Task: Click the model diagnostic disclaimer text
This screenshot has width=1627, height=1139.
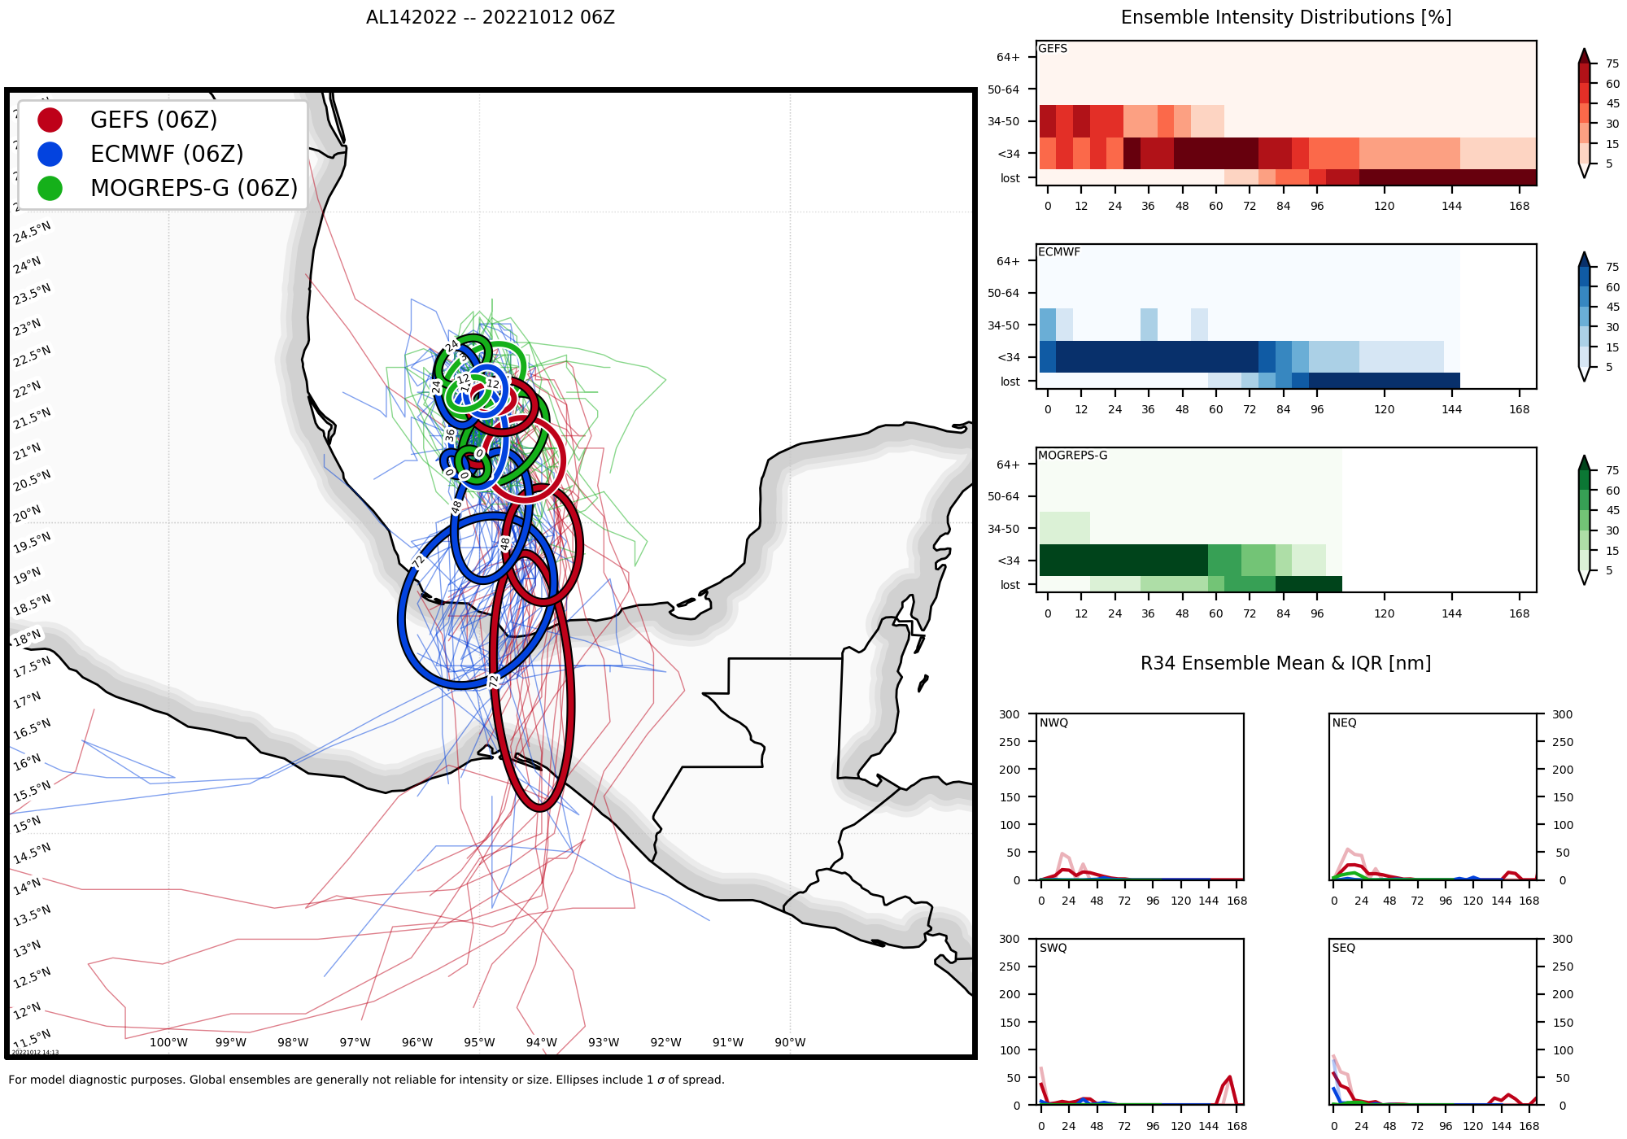Action: 366,1080
